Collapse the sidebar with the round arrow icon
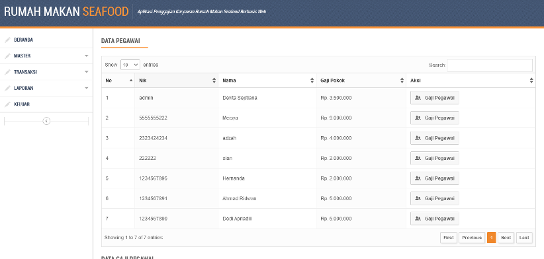The image size is (544, 259). [46, 121]
